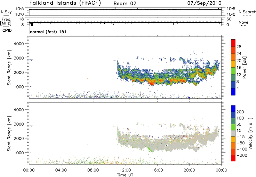Click the '1000' tick in velocity panel

click(19, 153)
